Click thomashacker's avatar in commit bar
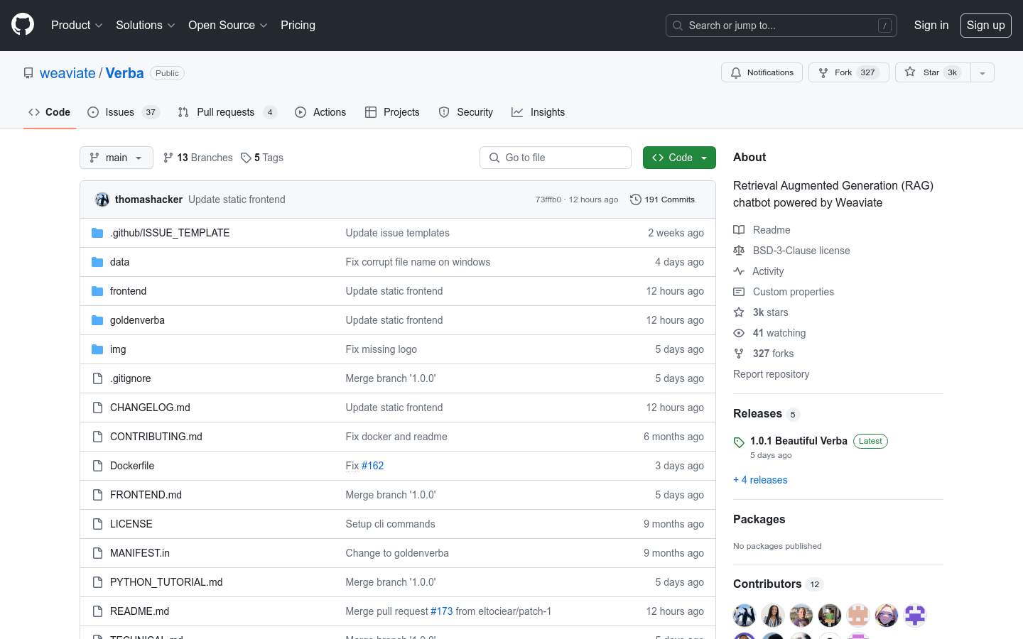This screenshot has height=639, width=1023. click(x=102, y=200)
